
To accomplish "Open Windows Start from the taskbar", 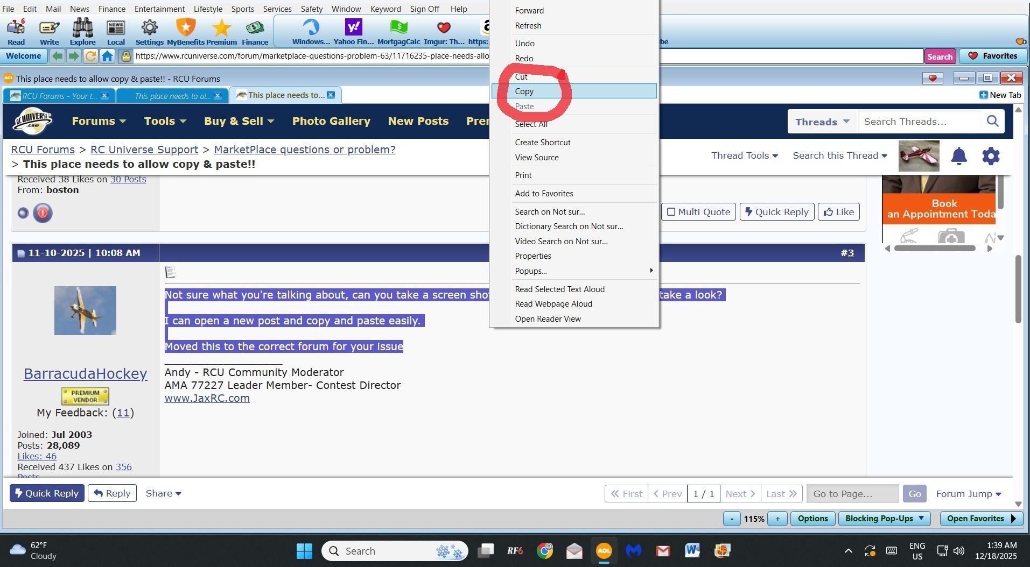I will 304,551.
